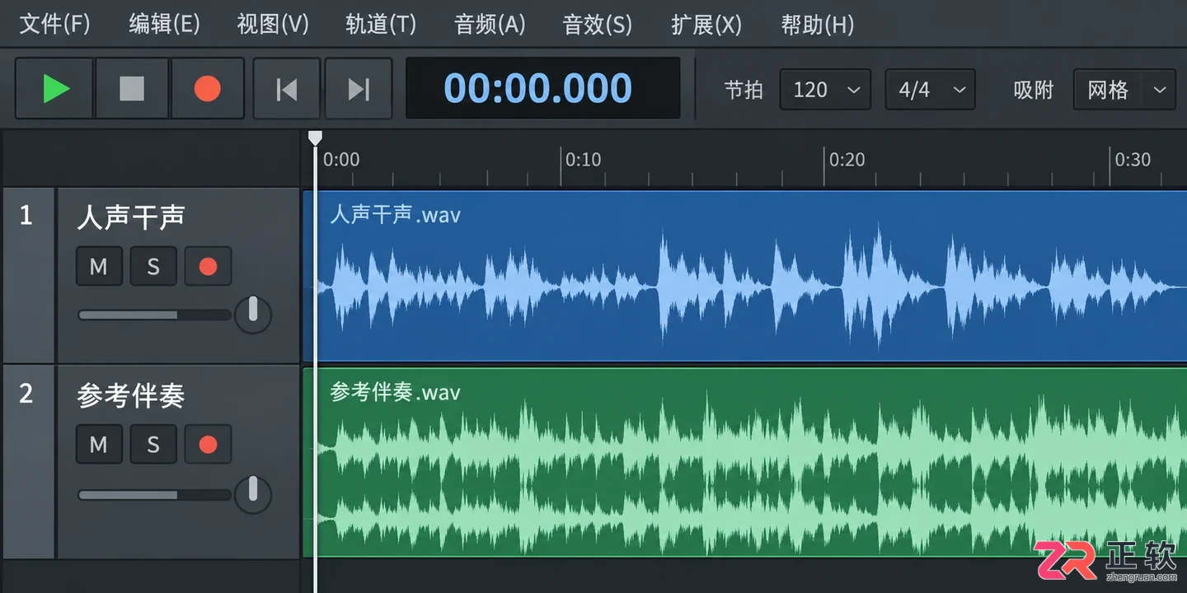Open the 4/4 time signature dropdown
This screenshot has height=593, width=1187.
click(930, 89)
